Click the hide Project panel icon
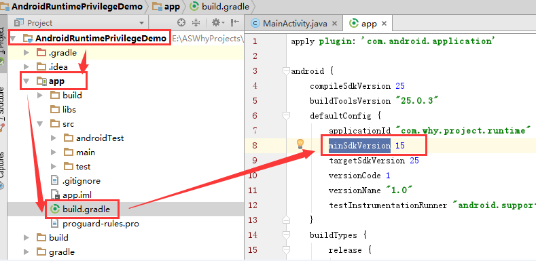 [235, 23]
